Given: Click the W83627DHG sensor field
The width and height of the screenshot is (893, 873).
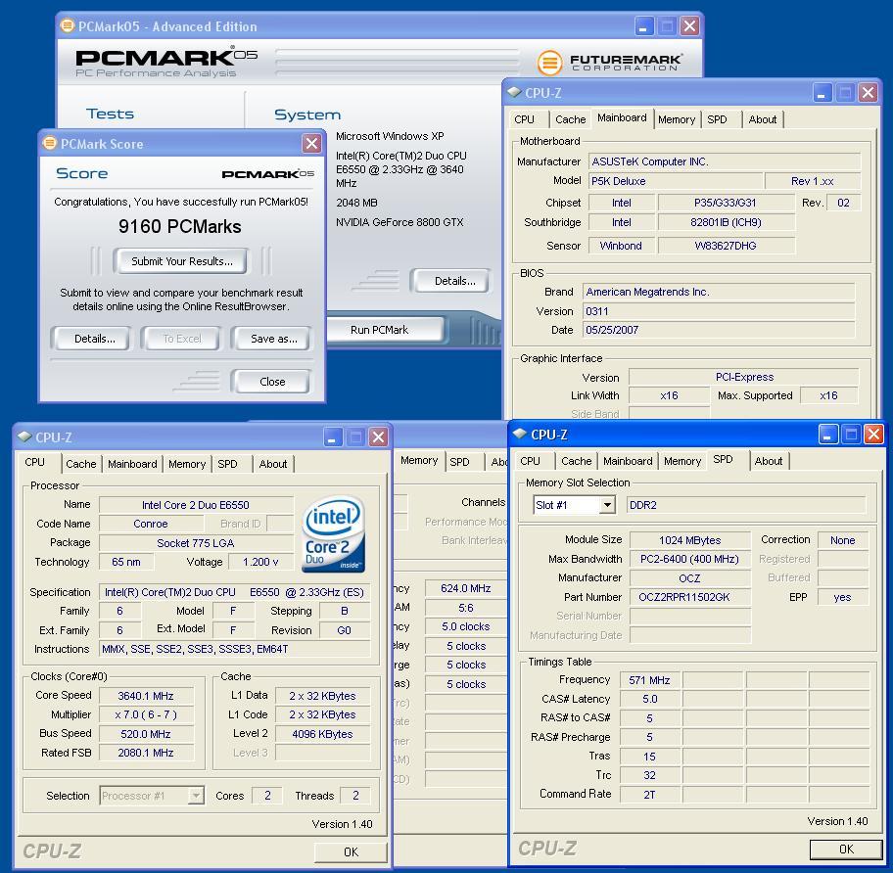Looking at the screenshot, I should (727, 246).
